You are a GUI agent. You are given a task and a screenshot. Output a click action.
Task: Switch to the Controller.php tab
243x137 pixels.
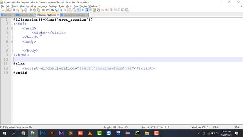click(26, 15)
